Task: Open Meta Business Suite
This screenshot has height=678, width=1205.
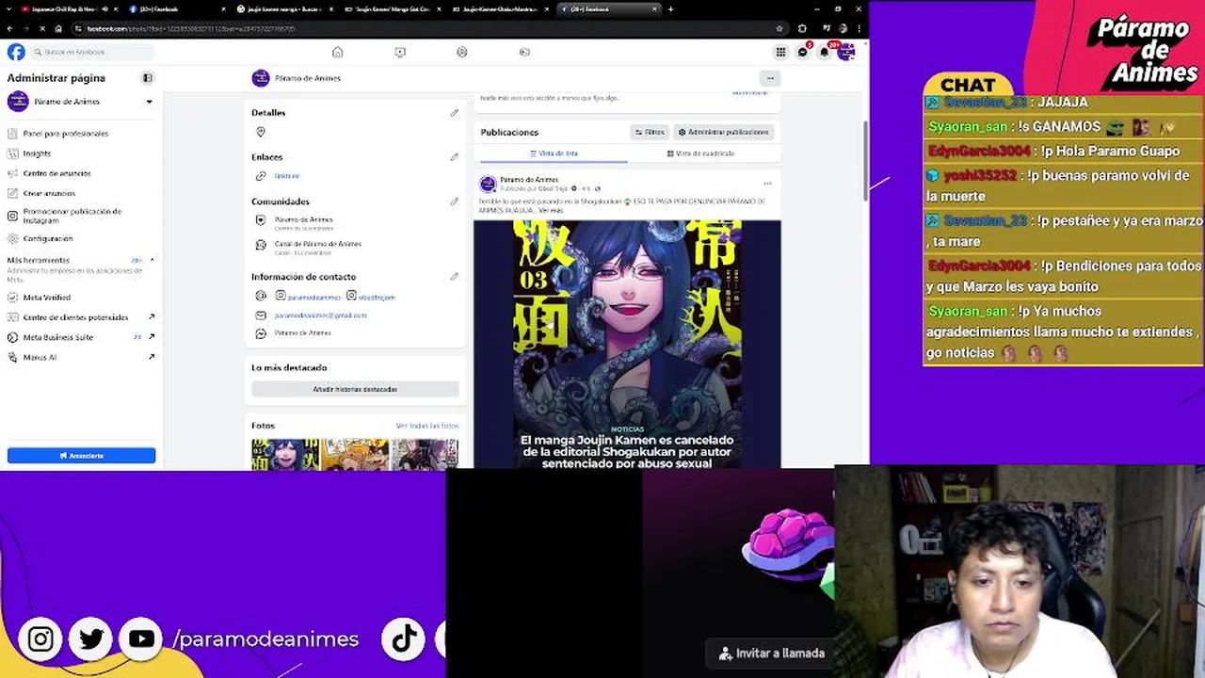Action: coord(81,337)
